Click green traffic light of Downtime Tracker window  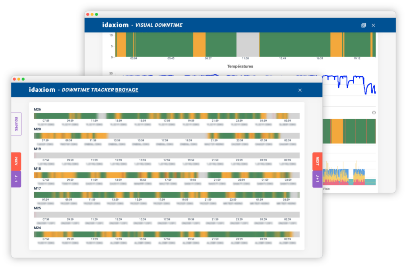pos(23,79)
